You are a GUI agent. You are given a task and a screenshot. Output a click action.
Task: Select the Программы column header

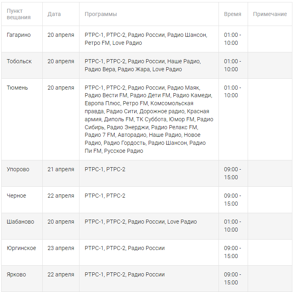101,14
